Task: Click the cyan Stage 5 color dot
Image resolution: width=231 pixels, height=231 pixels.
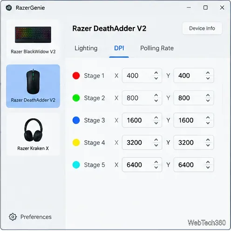Action: (76, 165)
